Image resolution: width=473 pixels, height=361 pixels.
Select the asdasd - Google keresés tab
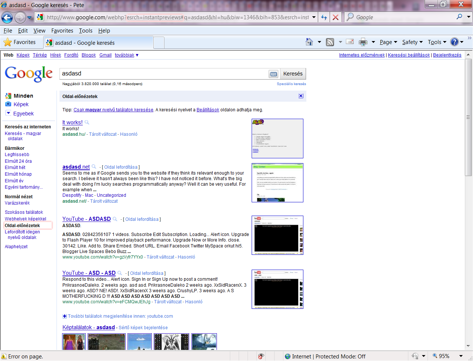pos(98,43)
